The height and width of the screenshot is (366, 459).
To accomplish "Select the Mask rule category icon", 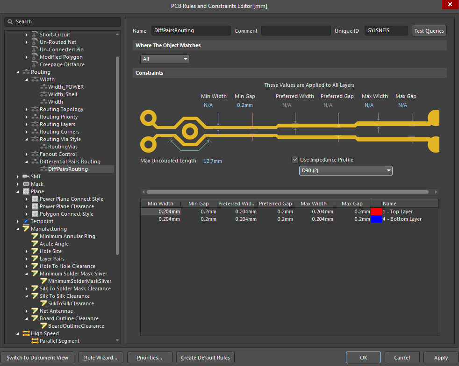I will click(27, 184).
